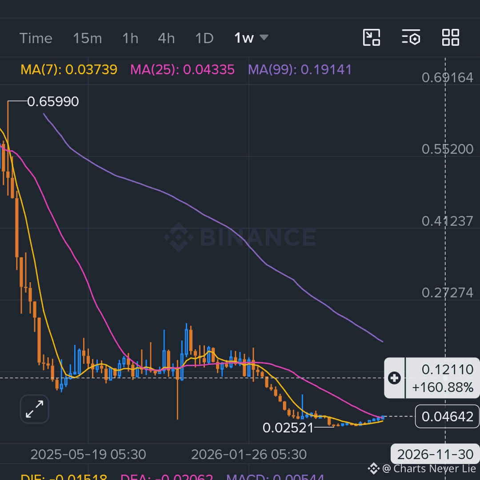Select the MA(25): 0.04335 indicator label
This screenshot has height=480, width=480.
pos(183,70)
